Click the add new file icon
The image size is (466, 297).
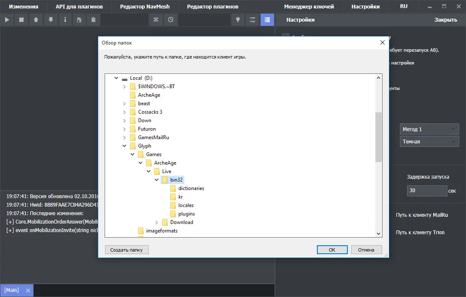coord(79,20)
